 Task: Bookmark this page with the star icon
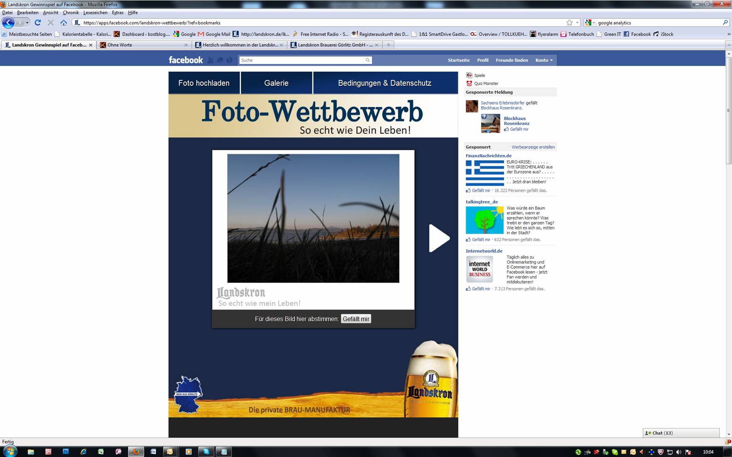570,23
